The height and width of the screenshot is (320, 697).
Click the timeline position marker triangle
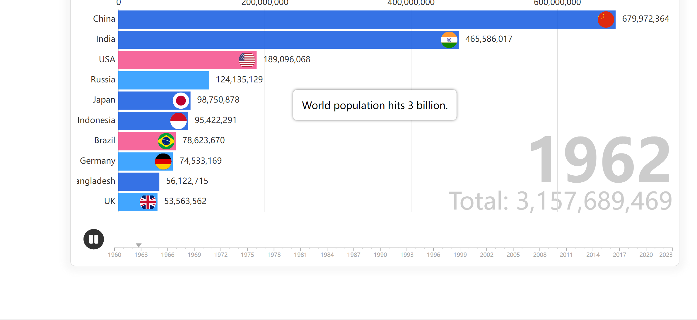[139, 245]
